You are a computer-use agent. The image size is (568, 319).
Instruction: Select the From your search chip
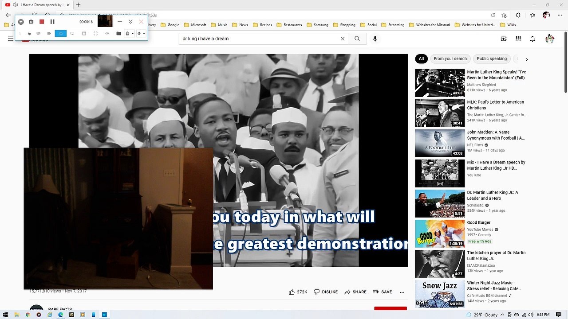[450, 58]
